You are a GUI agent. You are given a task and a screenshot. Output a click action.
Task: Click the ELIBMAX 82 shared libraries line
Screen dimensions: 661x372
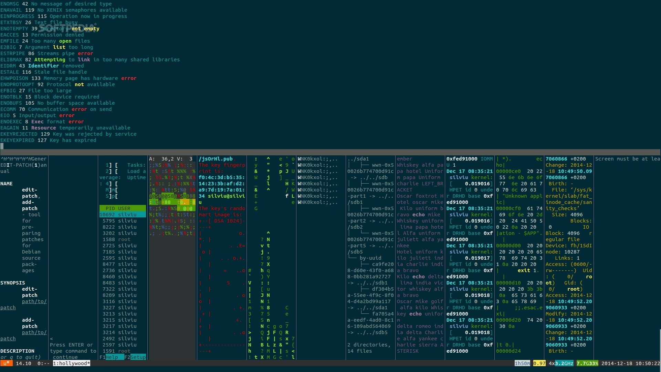click(x=90, y=60)
